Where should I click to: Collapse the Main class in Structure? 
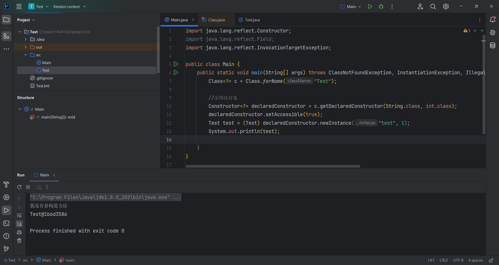point(20,109)
